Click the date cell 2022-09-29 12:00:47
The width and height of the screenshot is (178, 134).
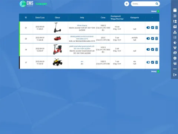click(x=40, y=50)
